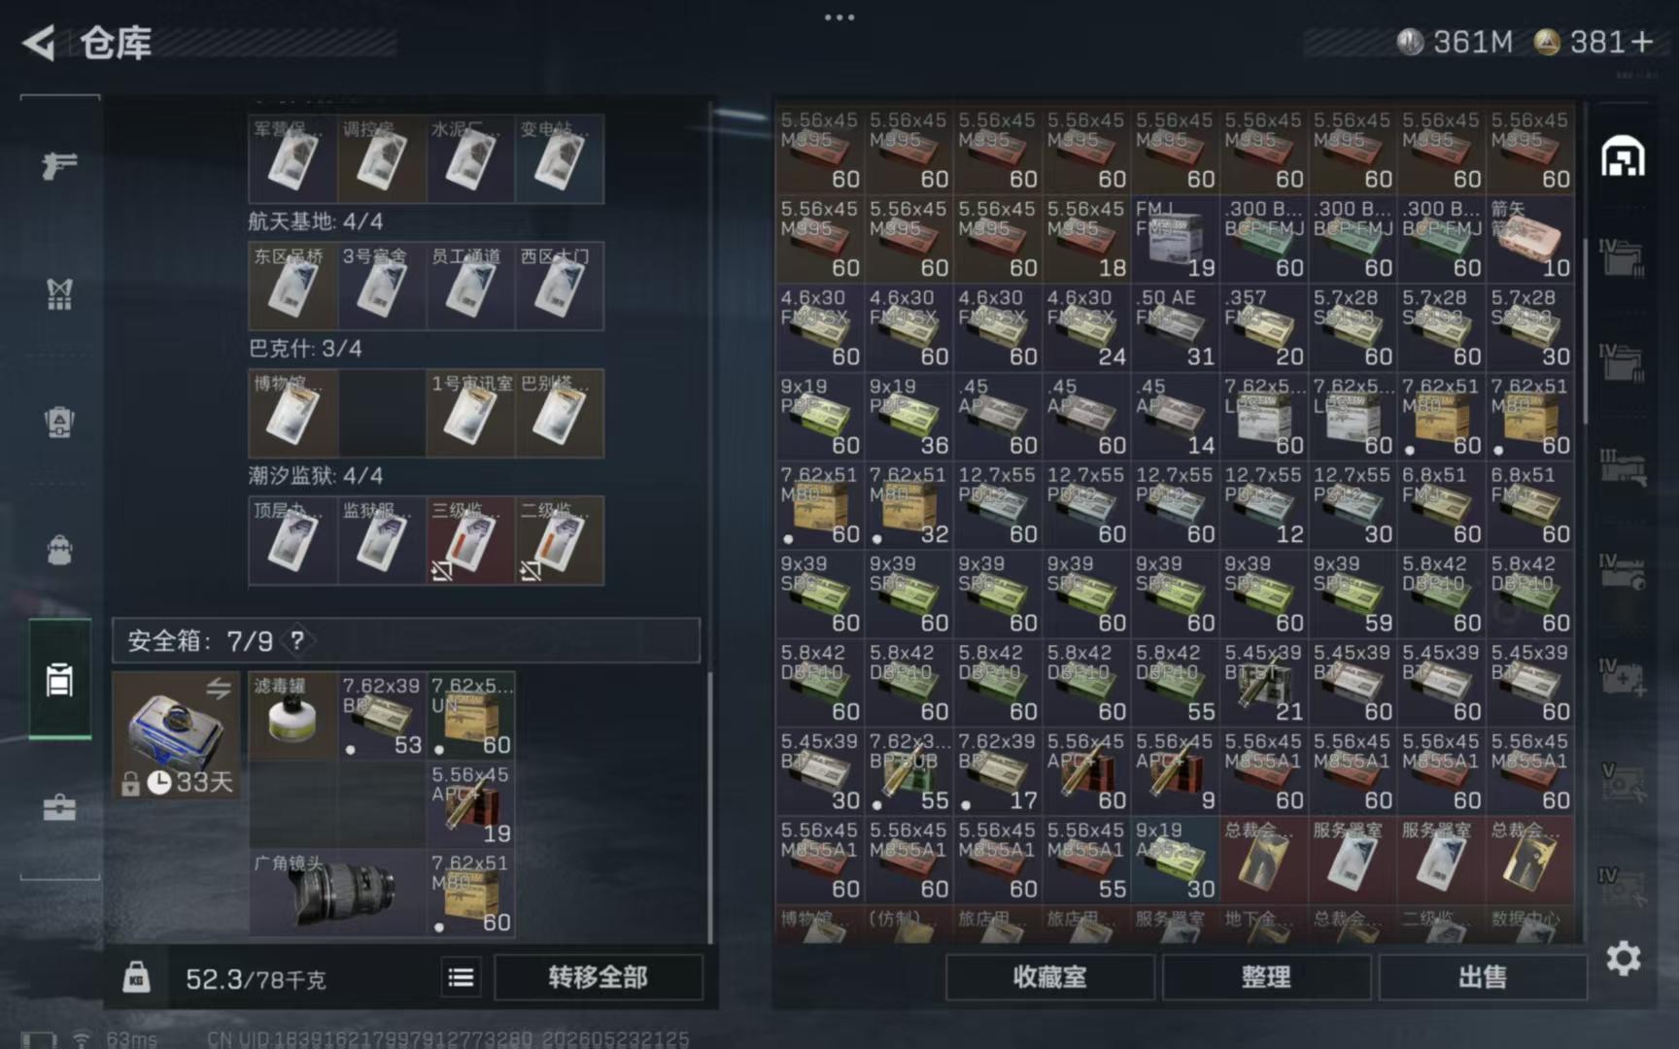Screen dimensions: 1679x1049
Task: Select the 滤毒罐 filter canister item
Action: click(x=292, y=715)
